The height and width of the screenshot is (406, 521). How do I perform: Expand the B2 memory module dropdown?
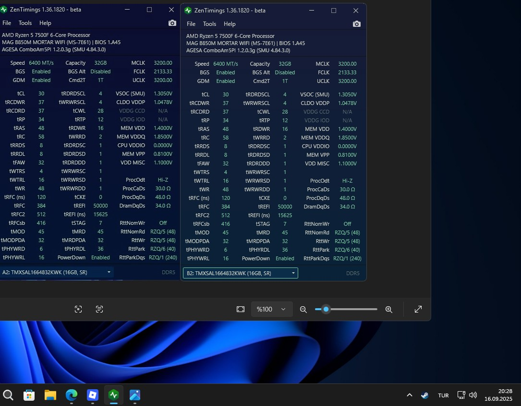coord(241,273)
